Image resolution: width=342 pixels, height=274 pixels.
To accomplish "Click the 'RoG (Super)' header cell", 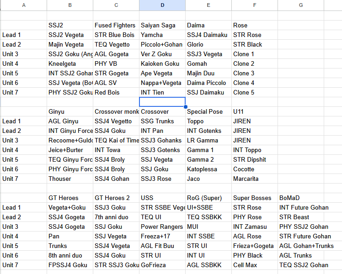I will pyautogui.click(x=208, y=198).
